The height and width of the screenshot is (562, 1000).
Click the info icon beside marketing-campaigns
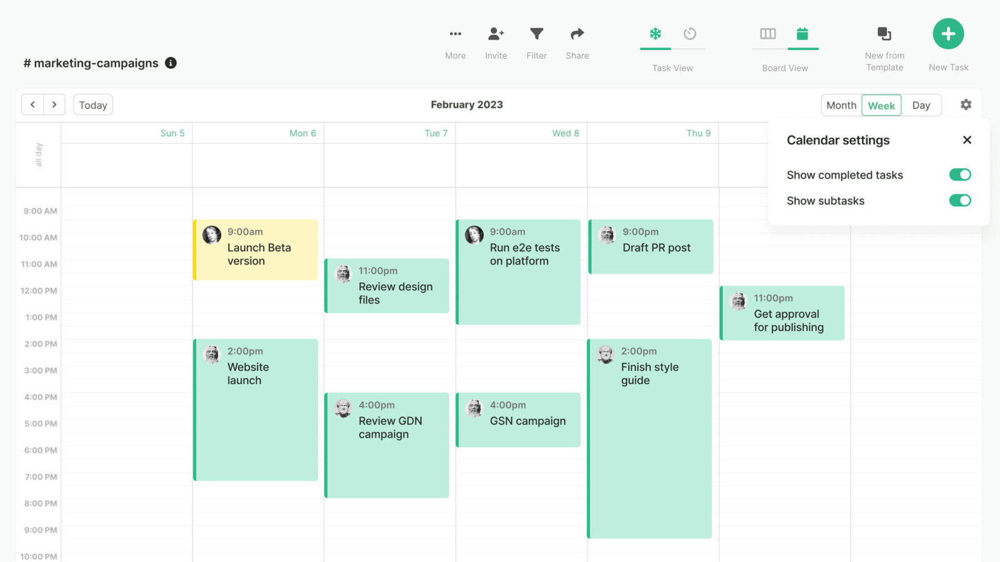171,63
